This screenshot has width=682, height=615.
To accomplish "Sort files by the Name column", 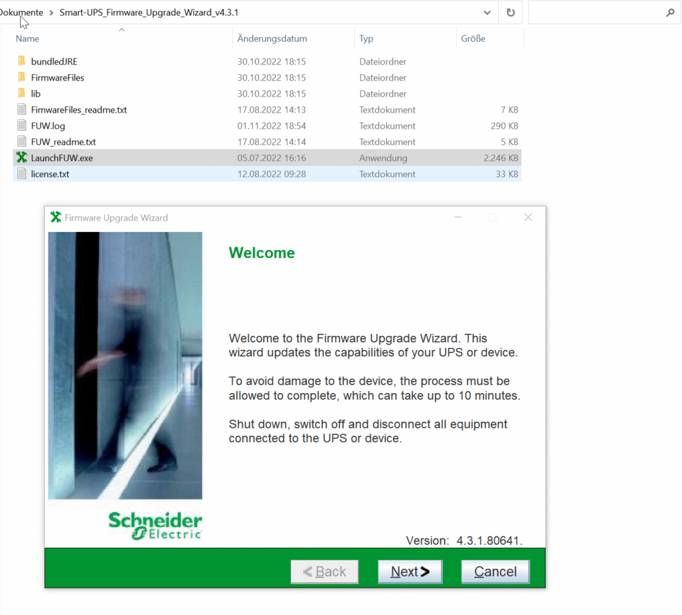I will click(28, 39).
